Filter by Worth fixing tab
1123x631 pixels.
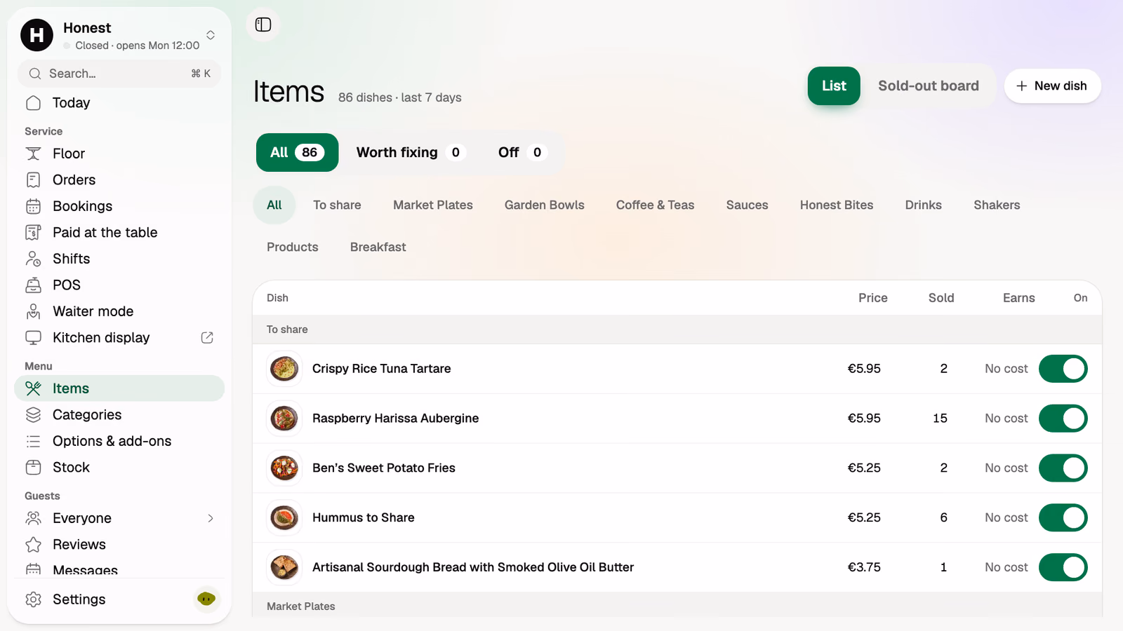411,153
